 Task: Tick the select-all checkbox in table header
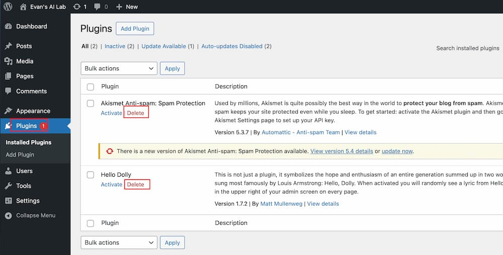pyautogui.click(x=91, y=87)
